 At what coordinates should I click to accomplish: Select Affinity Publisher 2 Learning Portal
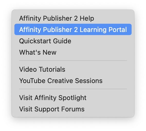(x=73, y=29)
